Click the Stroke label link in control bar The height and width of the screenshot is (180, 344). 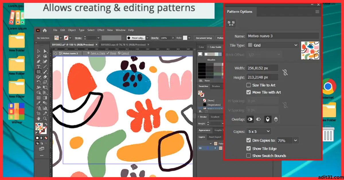(78, 38)
